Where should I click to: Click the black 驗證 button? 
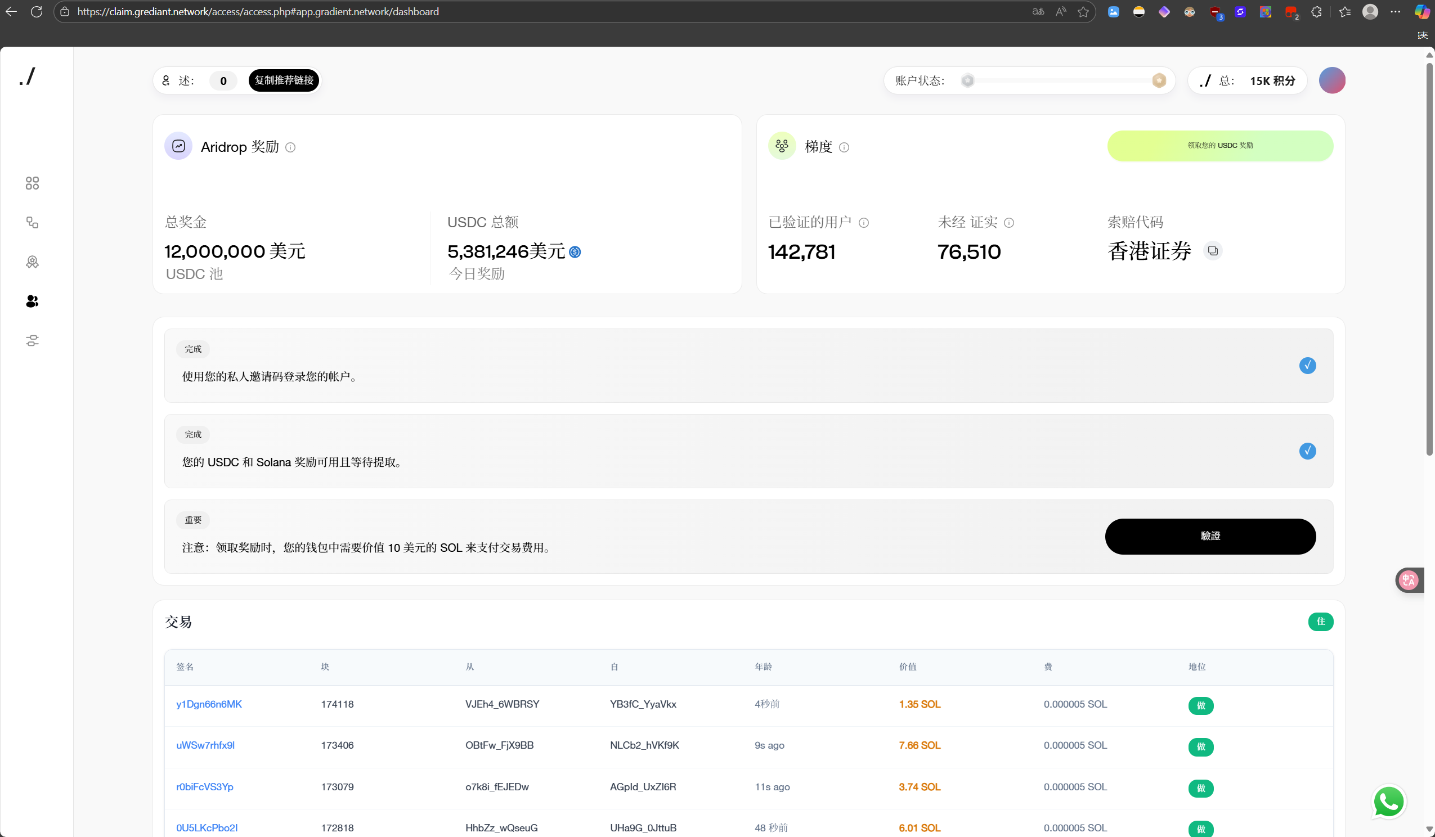point(1210,537)
